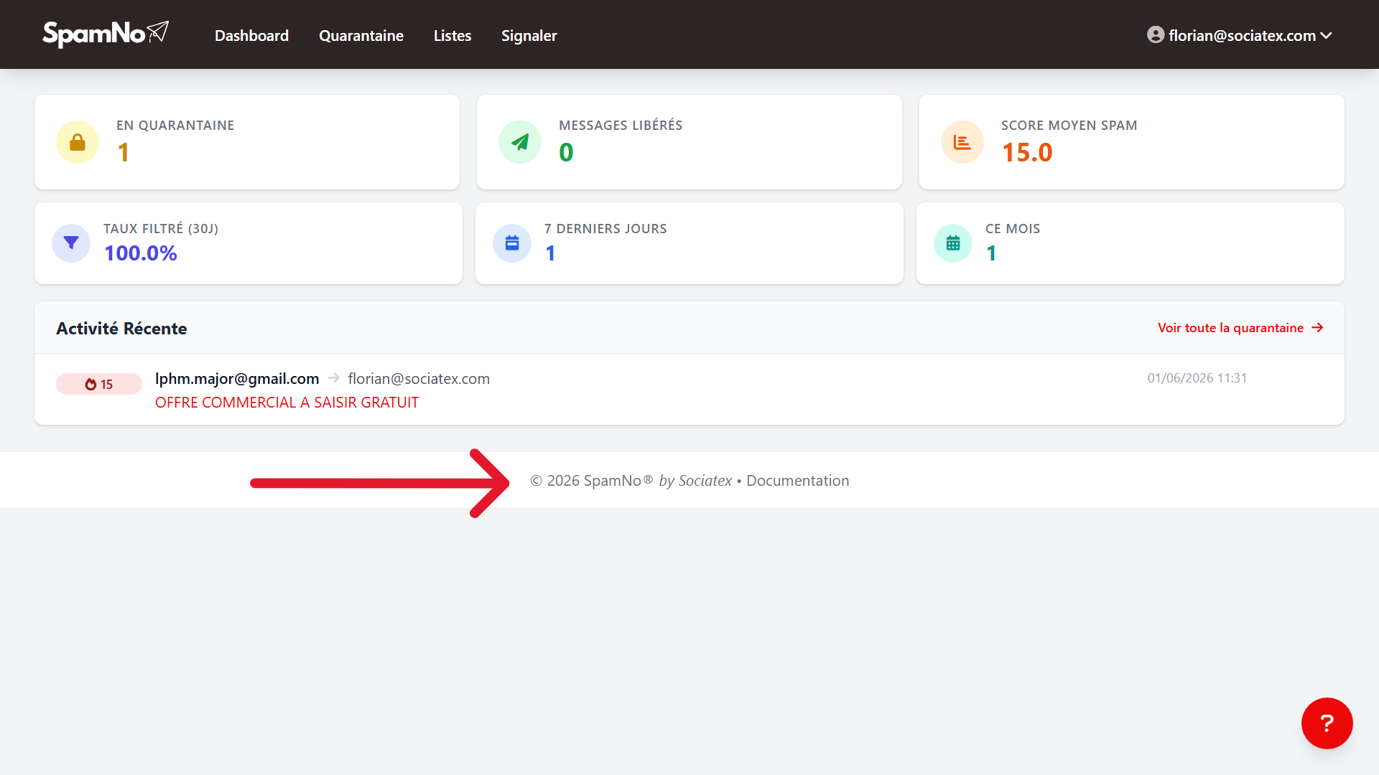This screenshot has height=775, width=1379.
Task: Click the teal Ce mois calendar icon
Action: click(x=953, y=243)
